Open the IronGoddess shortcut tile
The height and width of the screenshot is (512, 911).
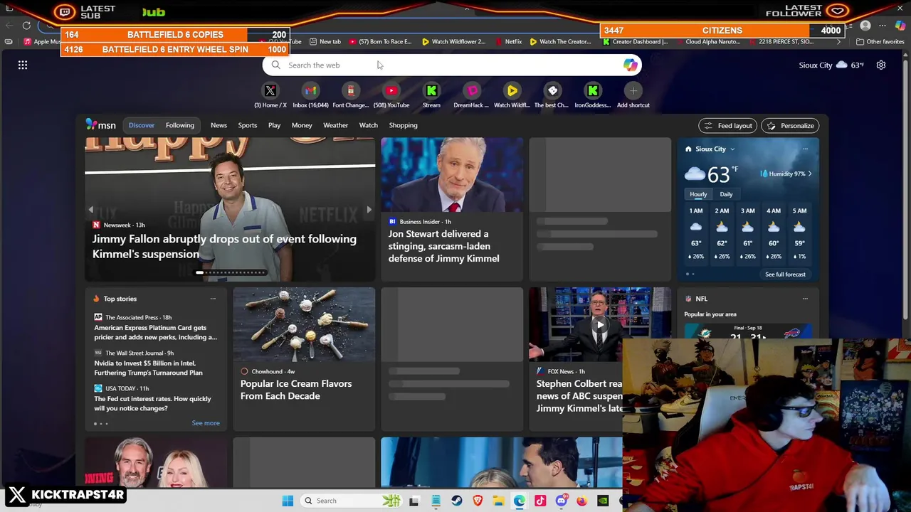(x=593, y=95)
